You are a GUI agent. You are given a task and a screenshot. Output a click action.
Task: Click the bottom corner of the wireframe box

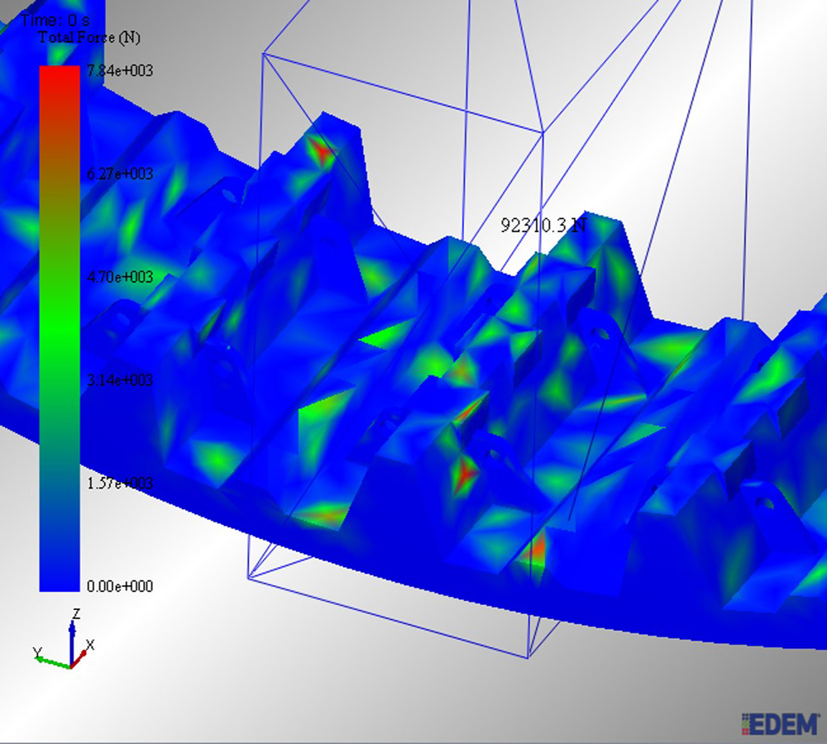(528, 658)
